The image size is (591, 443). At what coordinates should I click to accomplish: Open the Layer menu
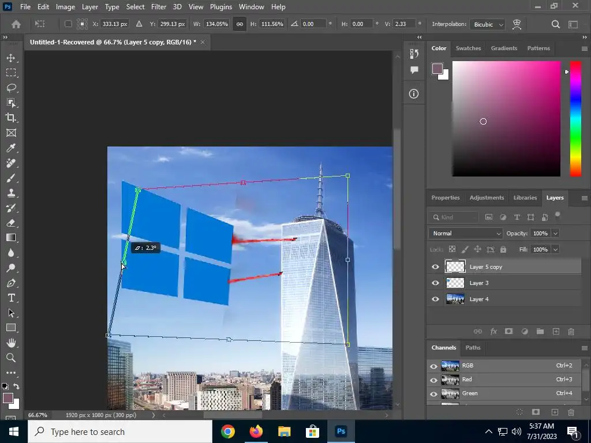[89, 7]
